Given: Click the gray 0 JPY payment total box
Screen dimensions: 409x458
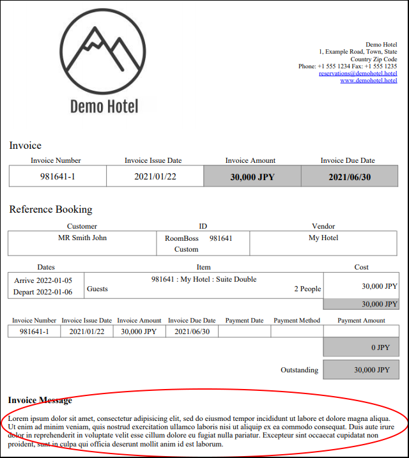Looking at the screenshot, I should pyautogui.click(x=361, y=347).
